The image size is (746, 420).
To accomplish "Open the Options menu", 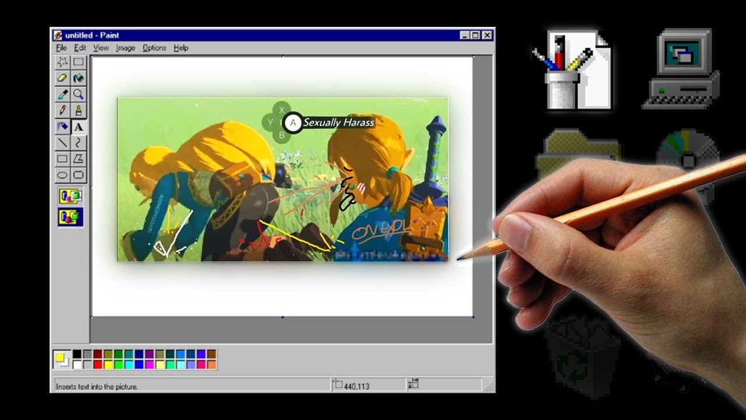I will pyautogui.click(x=154, y=48).
